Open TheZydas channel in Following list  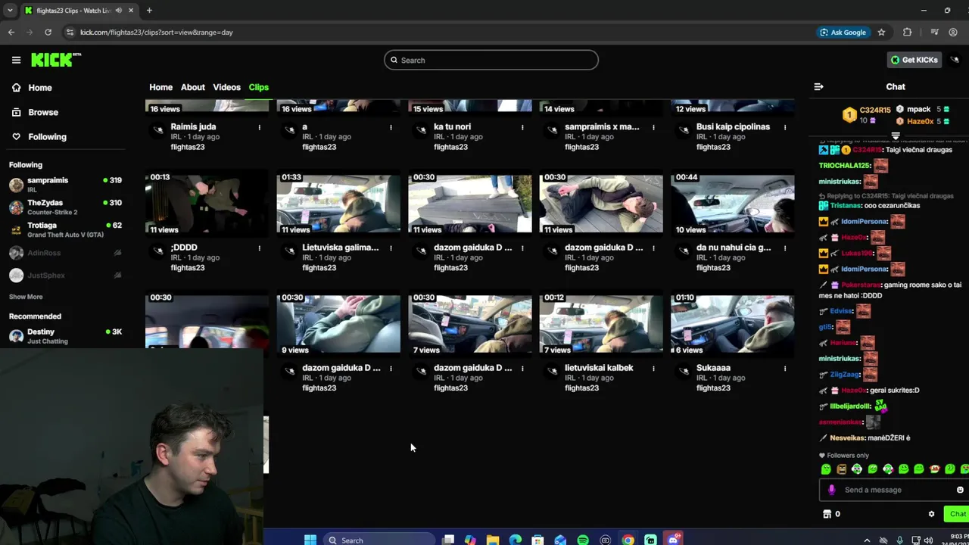click(x=66, y=207)
